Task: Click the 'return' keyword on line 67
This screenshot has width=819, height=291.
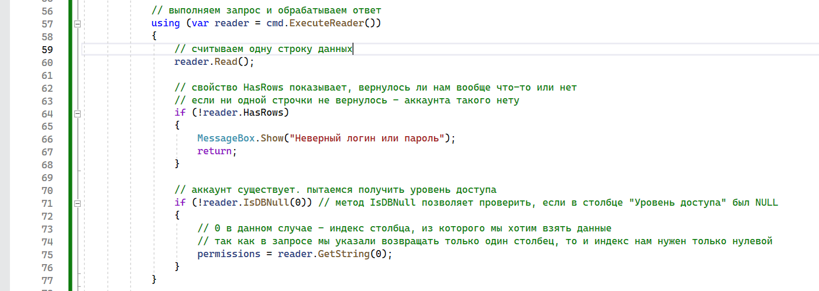Action: [x=215, y=152]
